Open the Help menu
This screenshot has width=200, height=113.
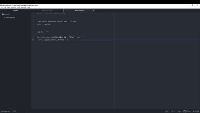tap(29, 8)
